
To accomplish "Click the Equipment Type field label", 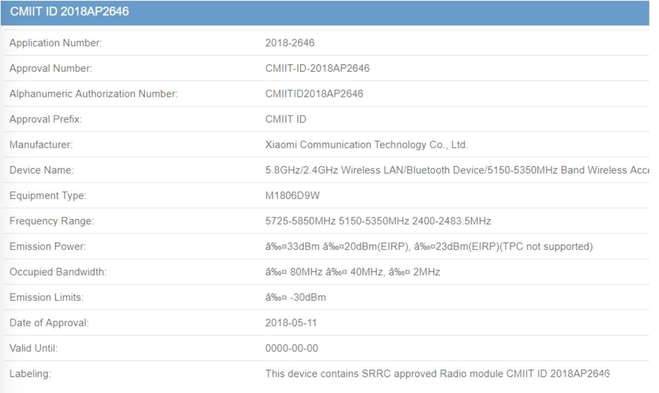I will pos(48,196).
